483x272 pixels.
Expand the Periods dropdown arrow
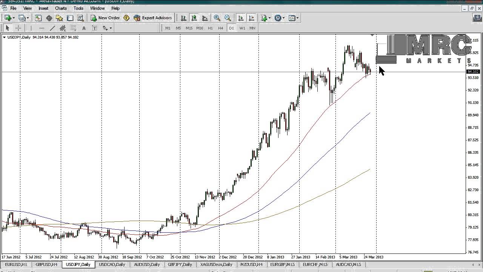coord(284,18)
